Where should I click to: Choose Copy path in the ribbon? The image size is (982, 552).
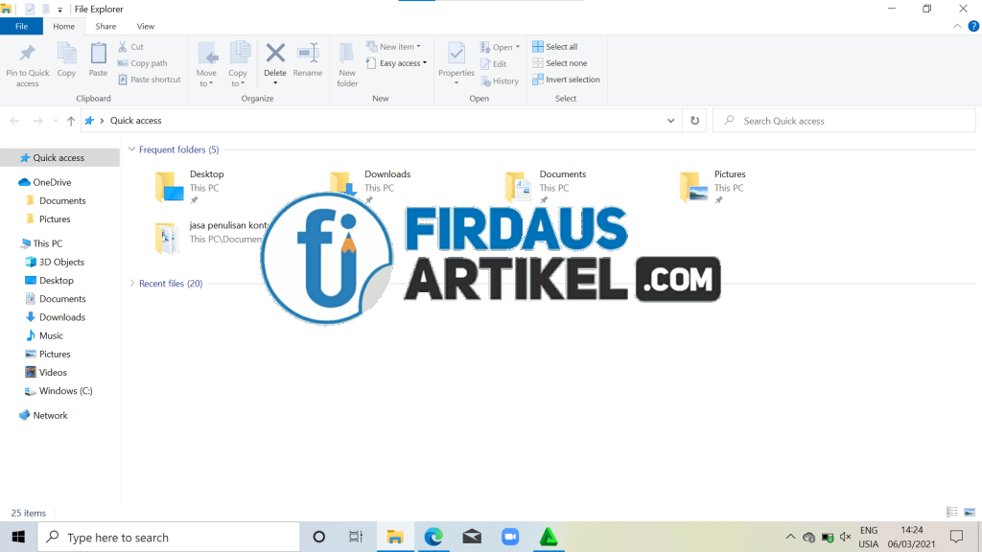[142, 63]
